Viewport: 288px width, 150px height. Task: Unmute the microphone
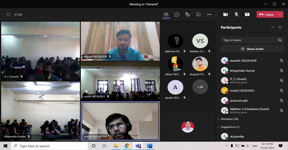point(236,15)
